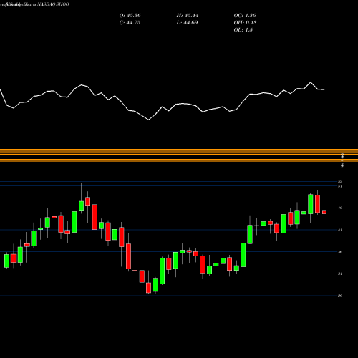Click the 31 price axis label

pos(340,274)
